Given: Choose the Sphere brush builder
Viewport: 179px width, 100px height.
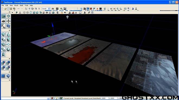Looking at the screenshot, I should (8, 50).
